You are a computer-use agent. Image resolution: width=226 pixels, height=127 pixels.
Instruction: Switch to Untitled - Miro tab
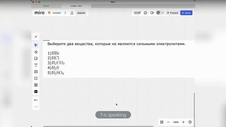[76, 6]
